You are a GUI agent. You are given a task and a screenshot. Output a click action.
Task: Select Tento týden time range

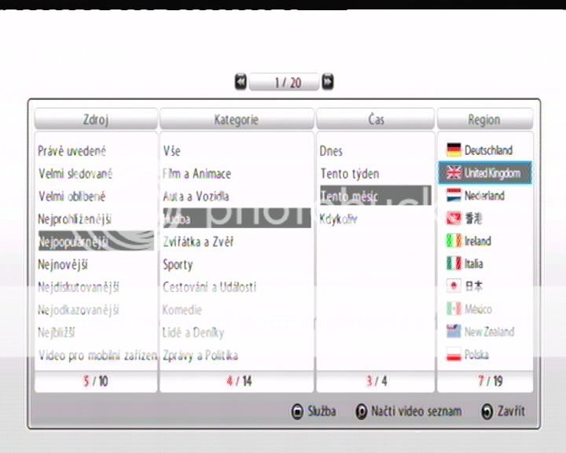(x=349, y=174)
